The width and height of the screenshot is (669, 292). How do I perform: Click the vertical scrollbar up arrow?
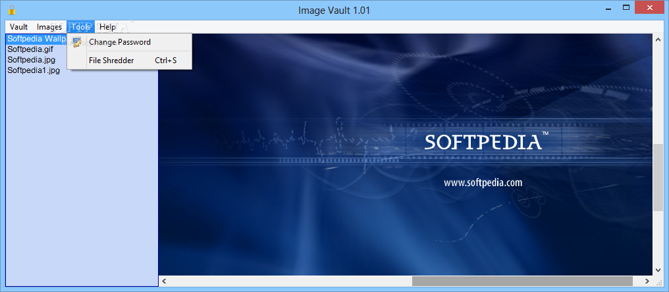pos(658,39)
